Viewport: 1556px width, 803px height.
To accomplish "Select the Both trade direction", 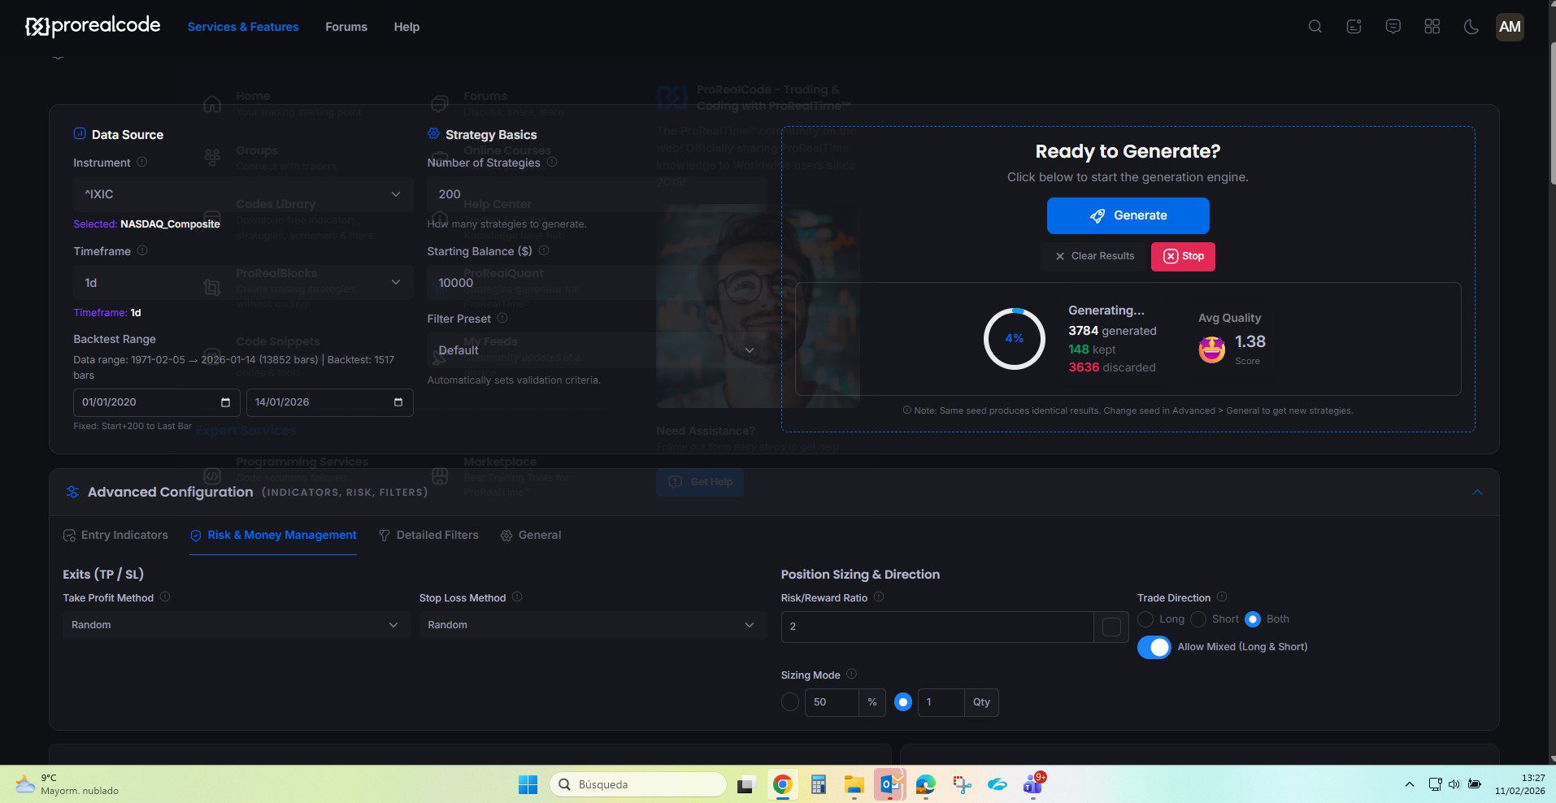I will point(1253,619).
